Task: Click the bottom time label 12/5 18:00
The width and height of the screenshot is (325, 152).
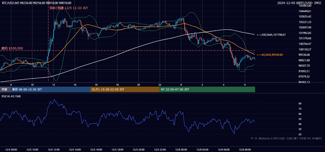Action: coord(117,150)
